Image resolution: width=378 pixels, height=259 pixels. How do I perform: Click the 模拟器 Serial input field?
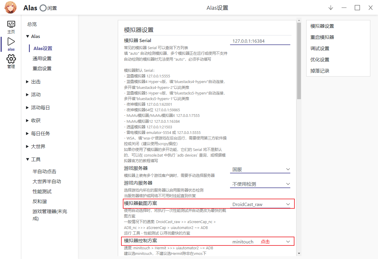[x=260, y=41]
